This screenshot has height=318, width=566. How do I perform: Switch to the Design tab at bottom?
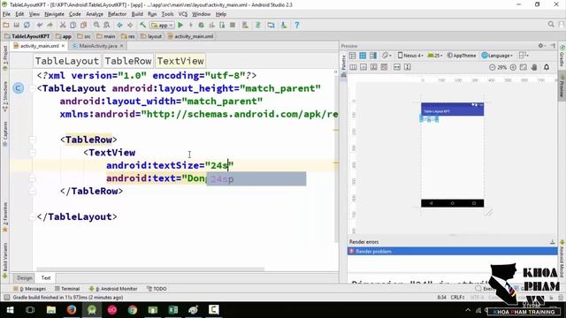click(25, 278)
